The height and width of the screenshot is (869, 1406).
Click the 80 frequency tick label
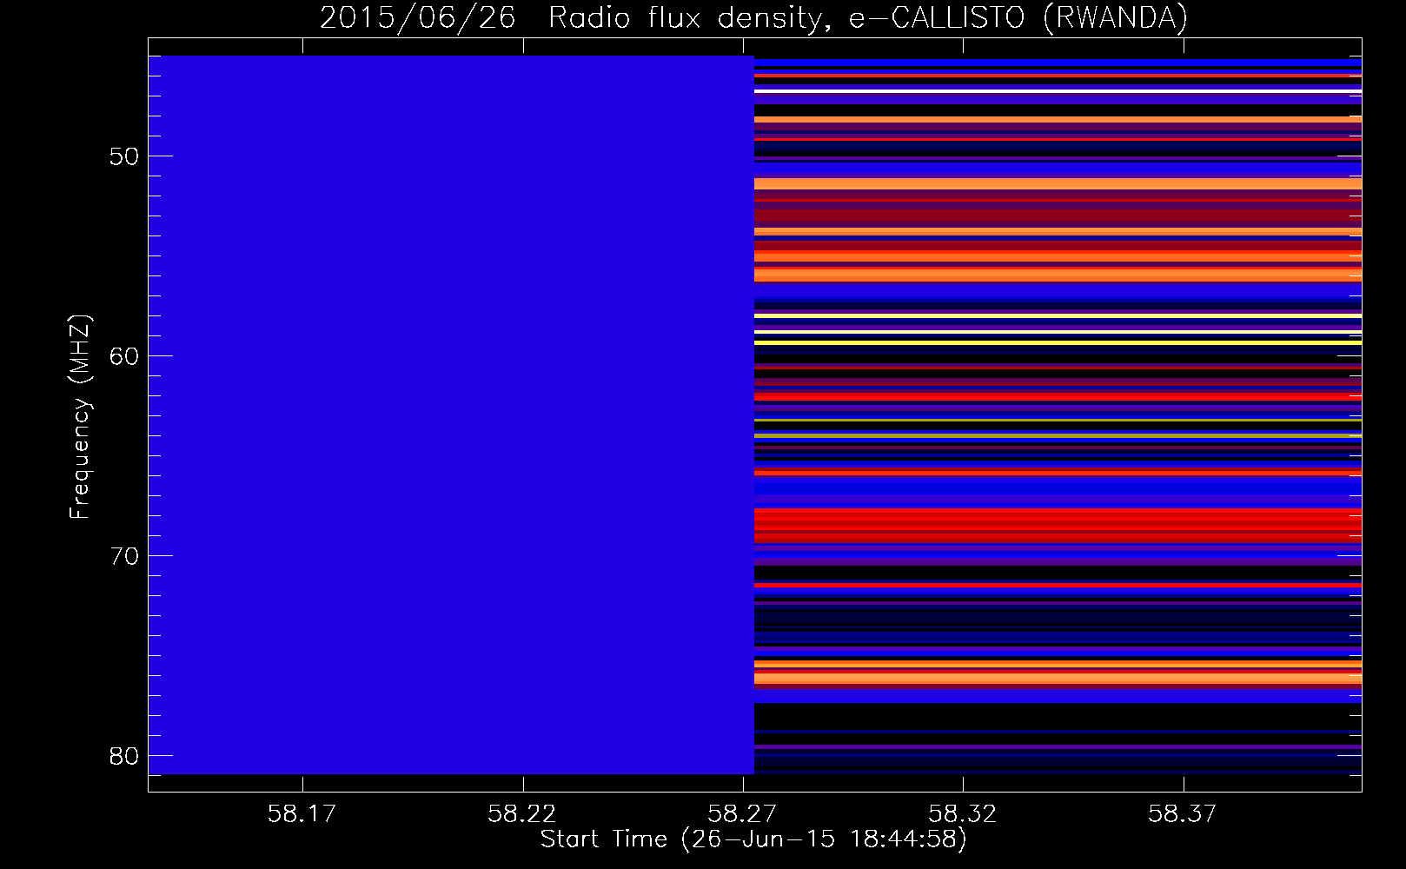(x=124, y=756)
